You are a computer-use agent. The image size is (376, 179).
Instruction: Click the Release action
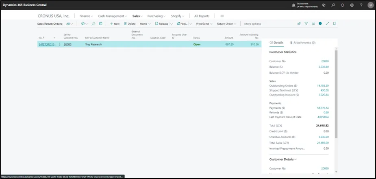point(162,24)
